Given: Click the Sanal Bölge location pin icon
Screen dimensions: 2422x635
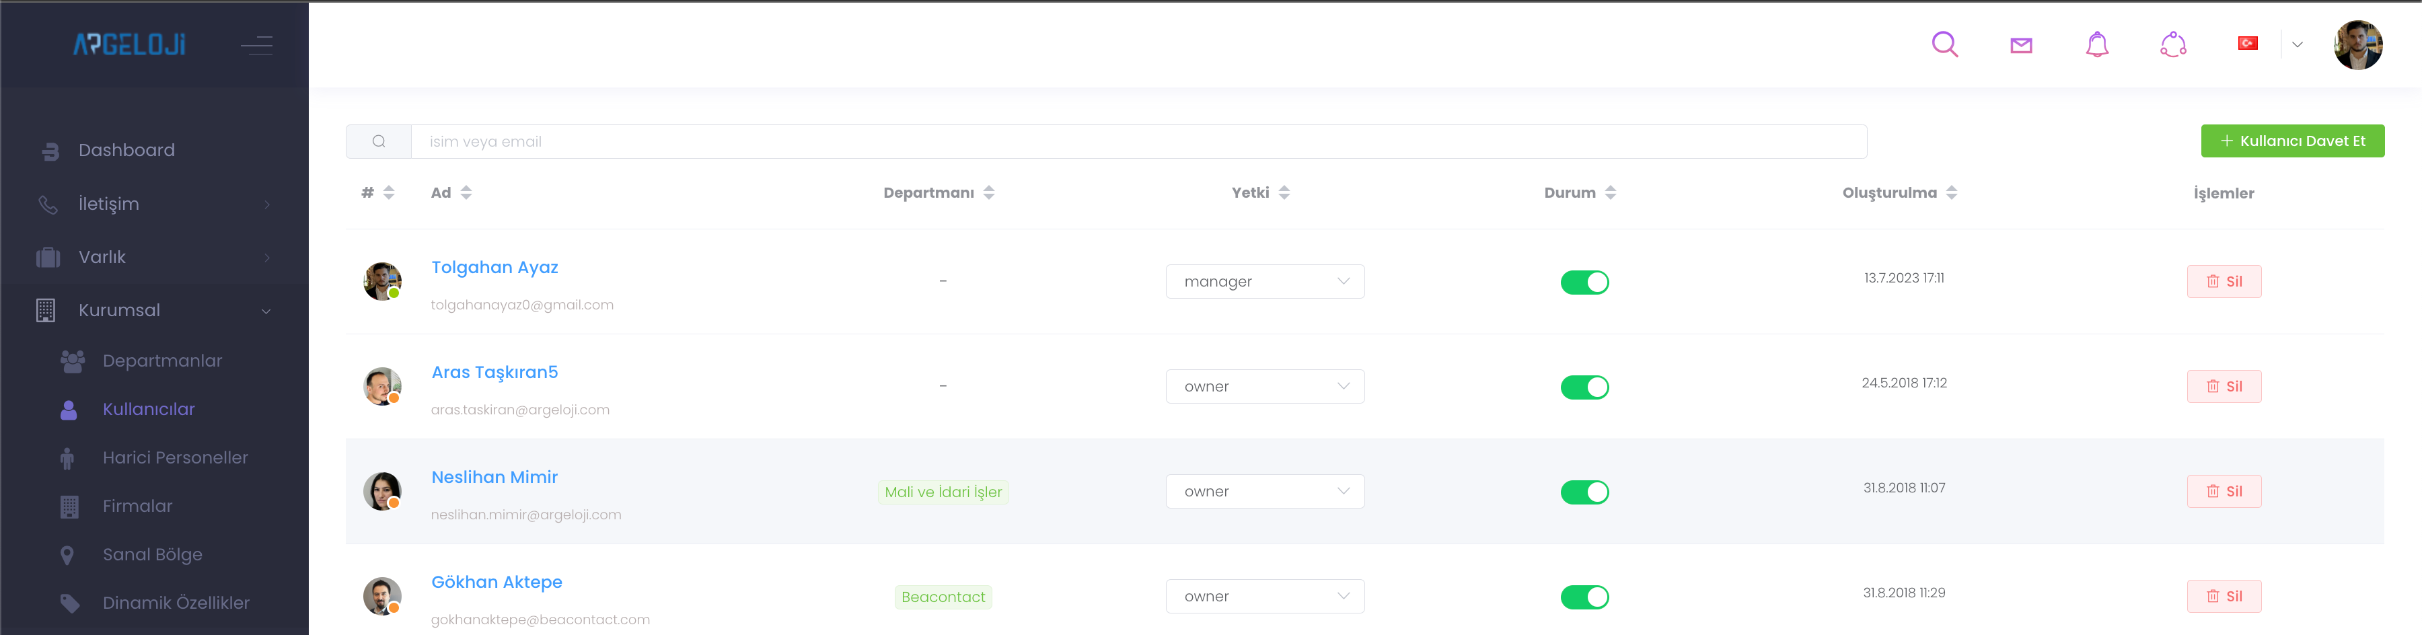Looking at the screenshot, I should (68, 555).
